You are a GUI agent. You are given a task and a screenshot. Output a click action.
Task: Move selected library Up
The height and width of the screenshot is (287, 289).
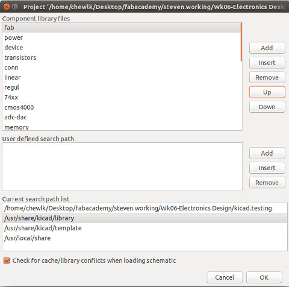[267, 92]
